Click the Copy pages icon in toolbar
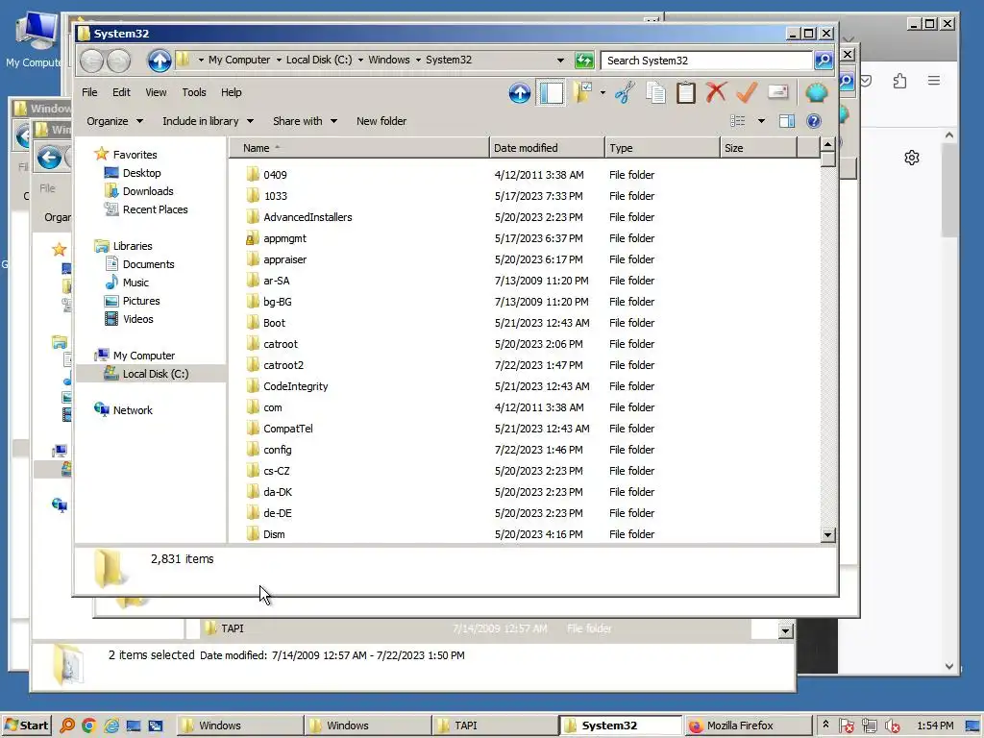Viewport: 984px width, 738px height. point(655,93)
